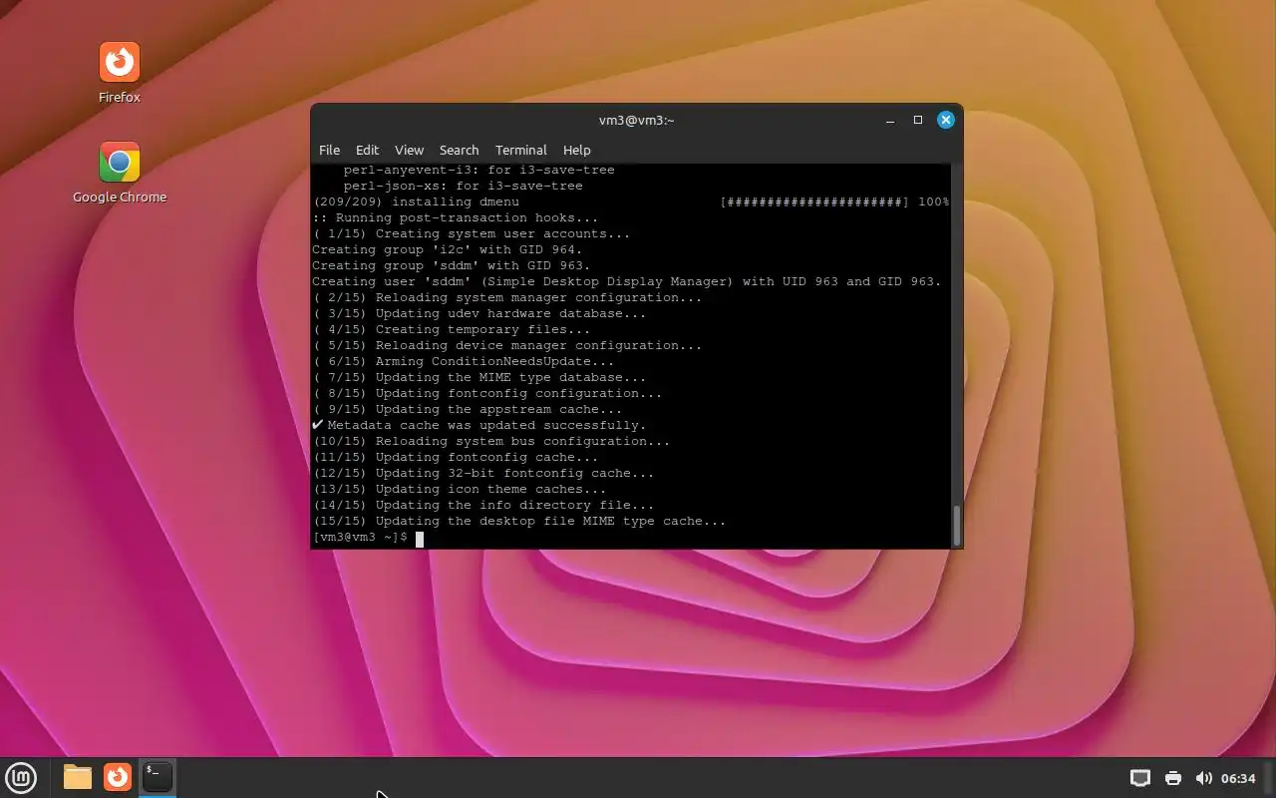Screen dimensions: 1276x798
Task: Click '( 3/15) Updating udev hardware database...' line
Action: (479, 314)
